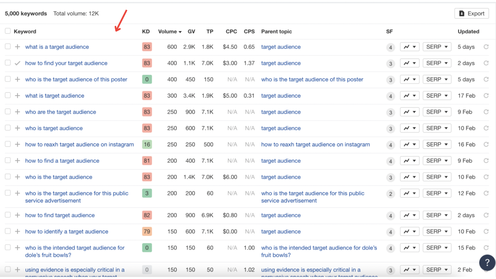Open SERP dropdown for 'what is a target audience'
The height and width of the screenshot is (279, 496).
pyautogui.click(x=437, y=47)
